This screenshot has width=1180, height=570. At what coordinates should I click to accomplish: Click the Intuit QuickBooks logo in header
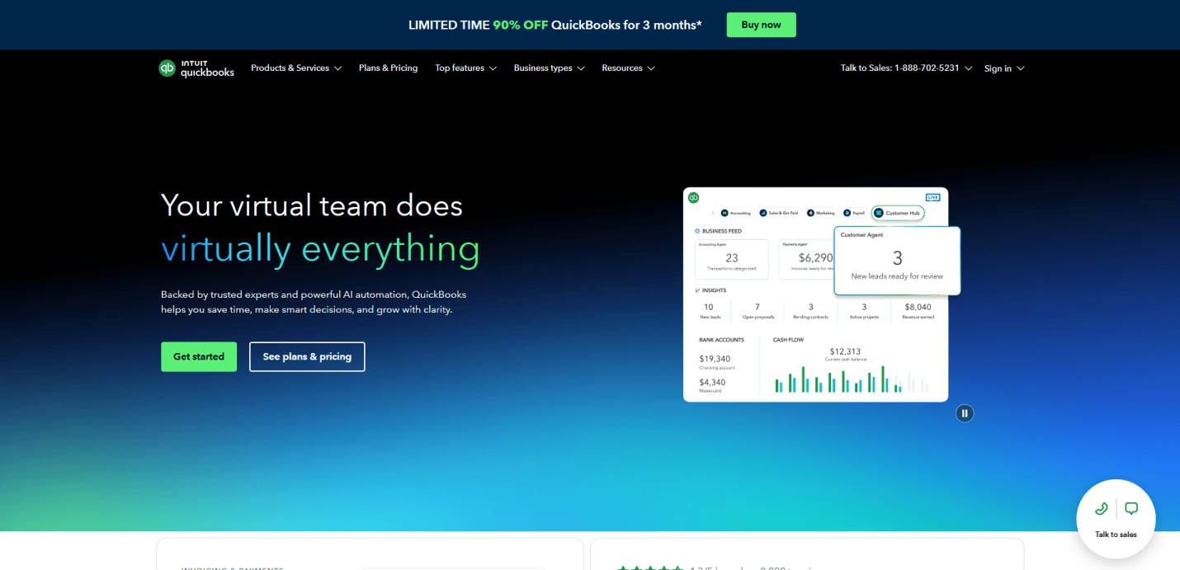(x=196, y=68)
